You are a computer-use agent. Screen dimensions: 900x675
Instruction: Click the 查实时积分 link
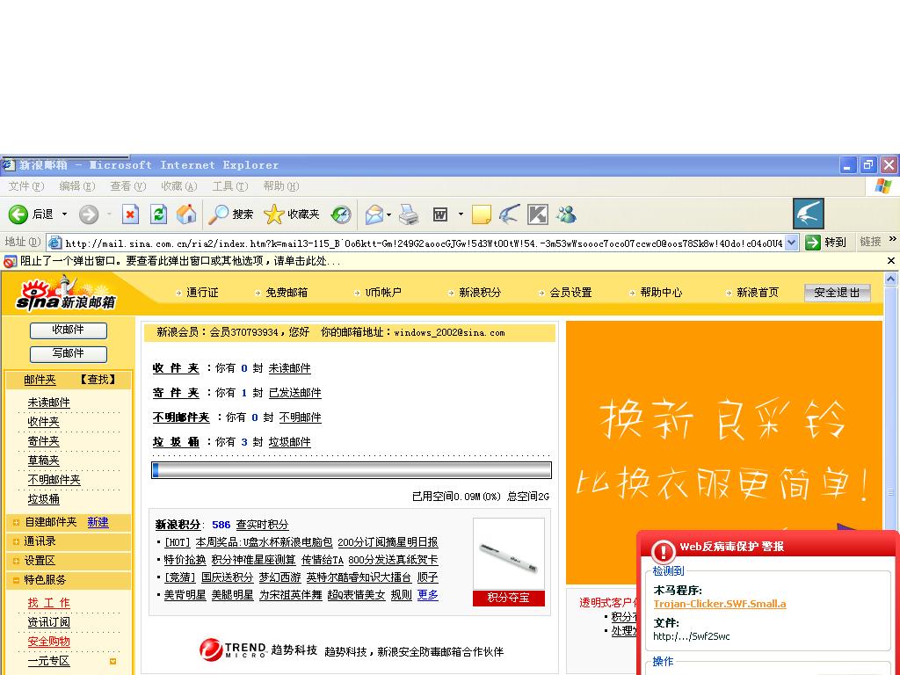point(262,525)
